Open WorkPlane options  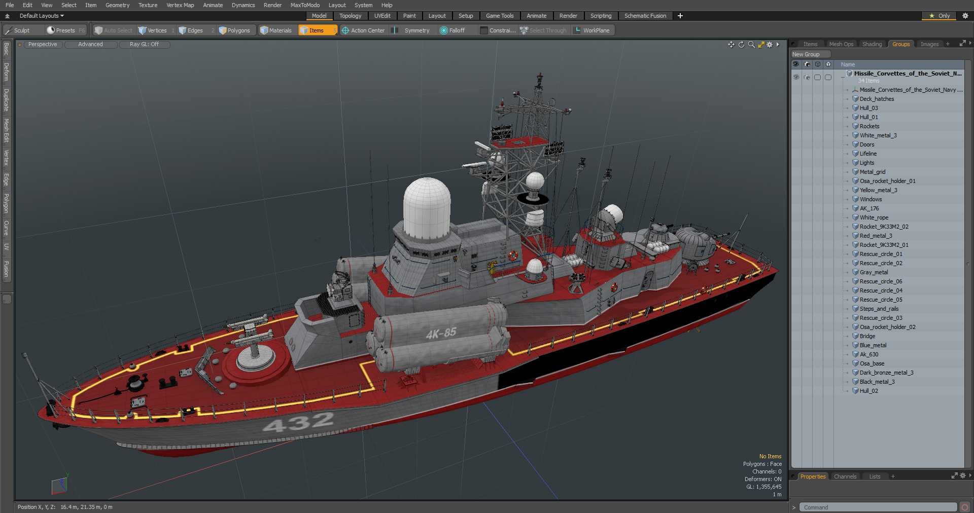(x=593, y=30)
